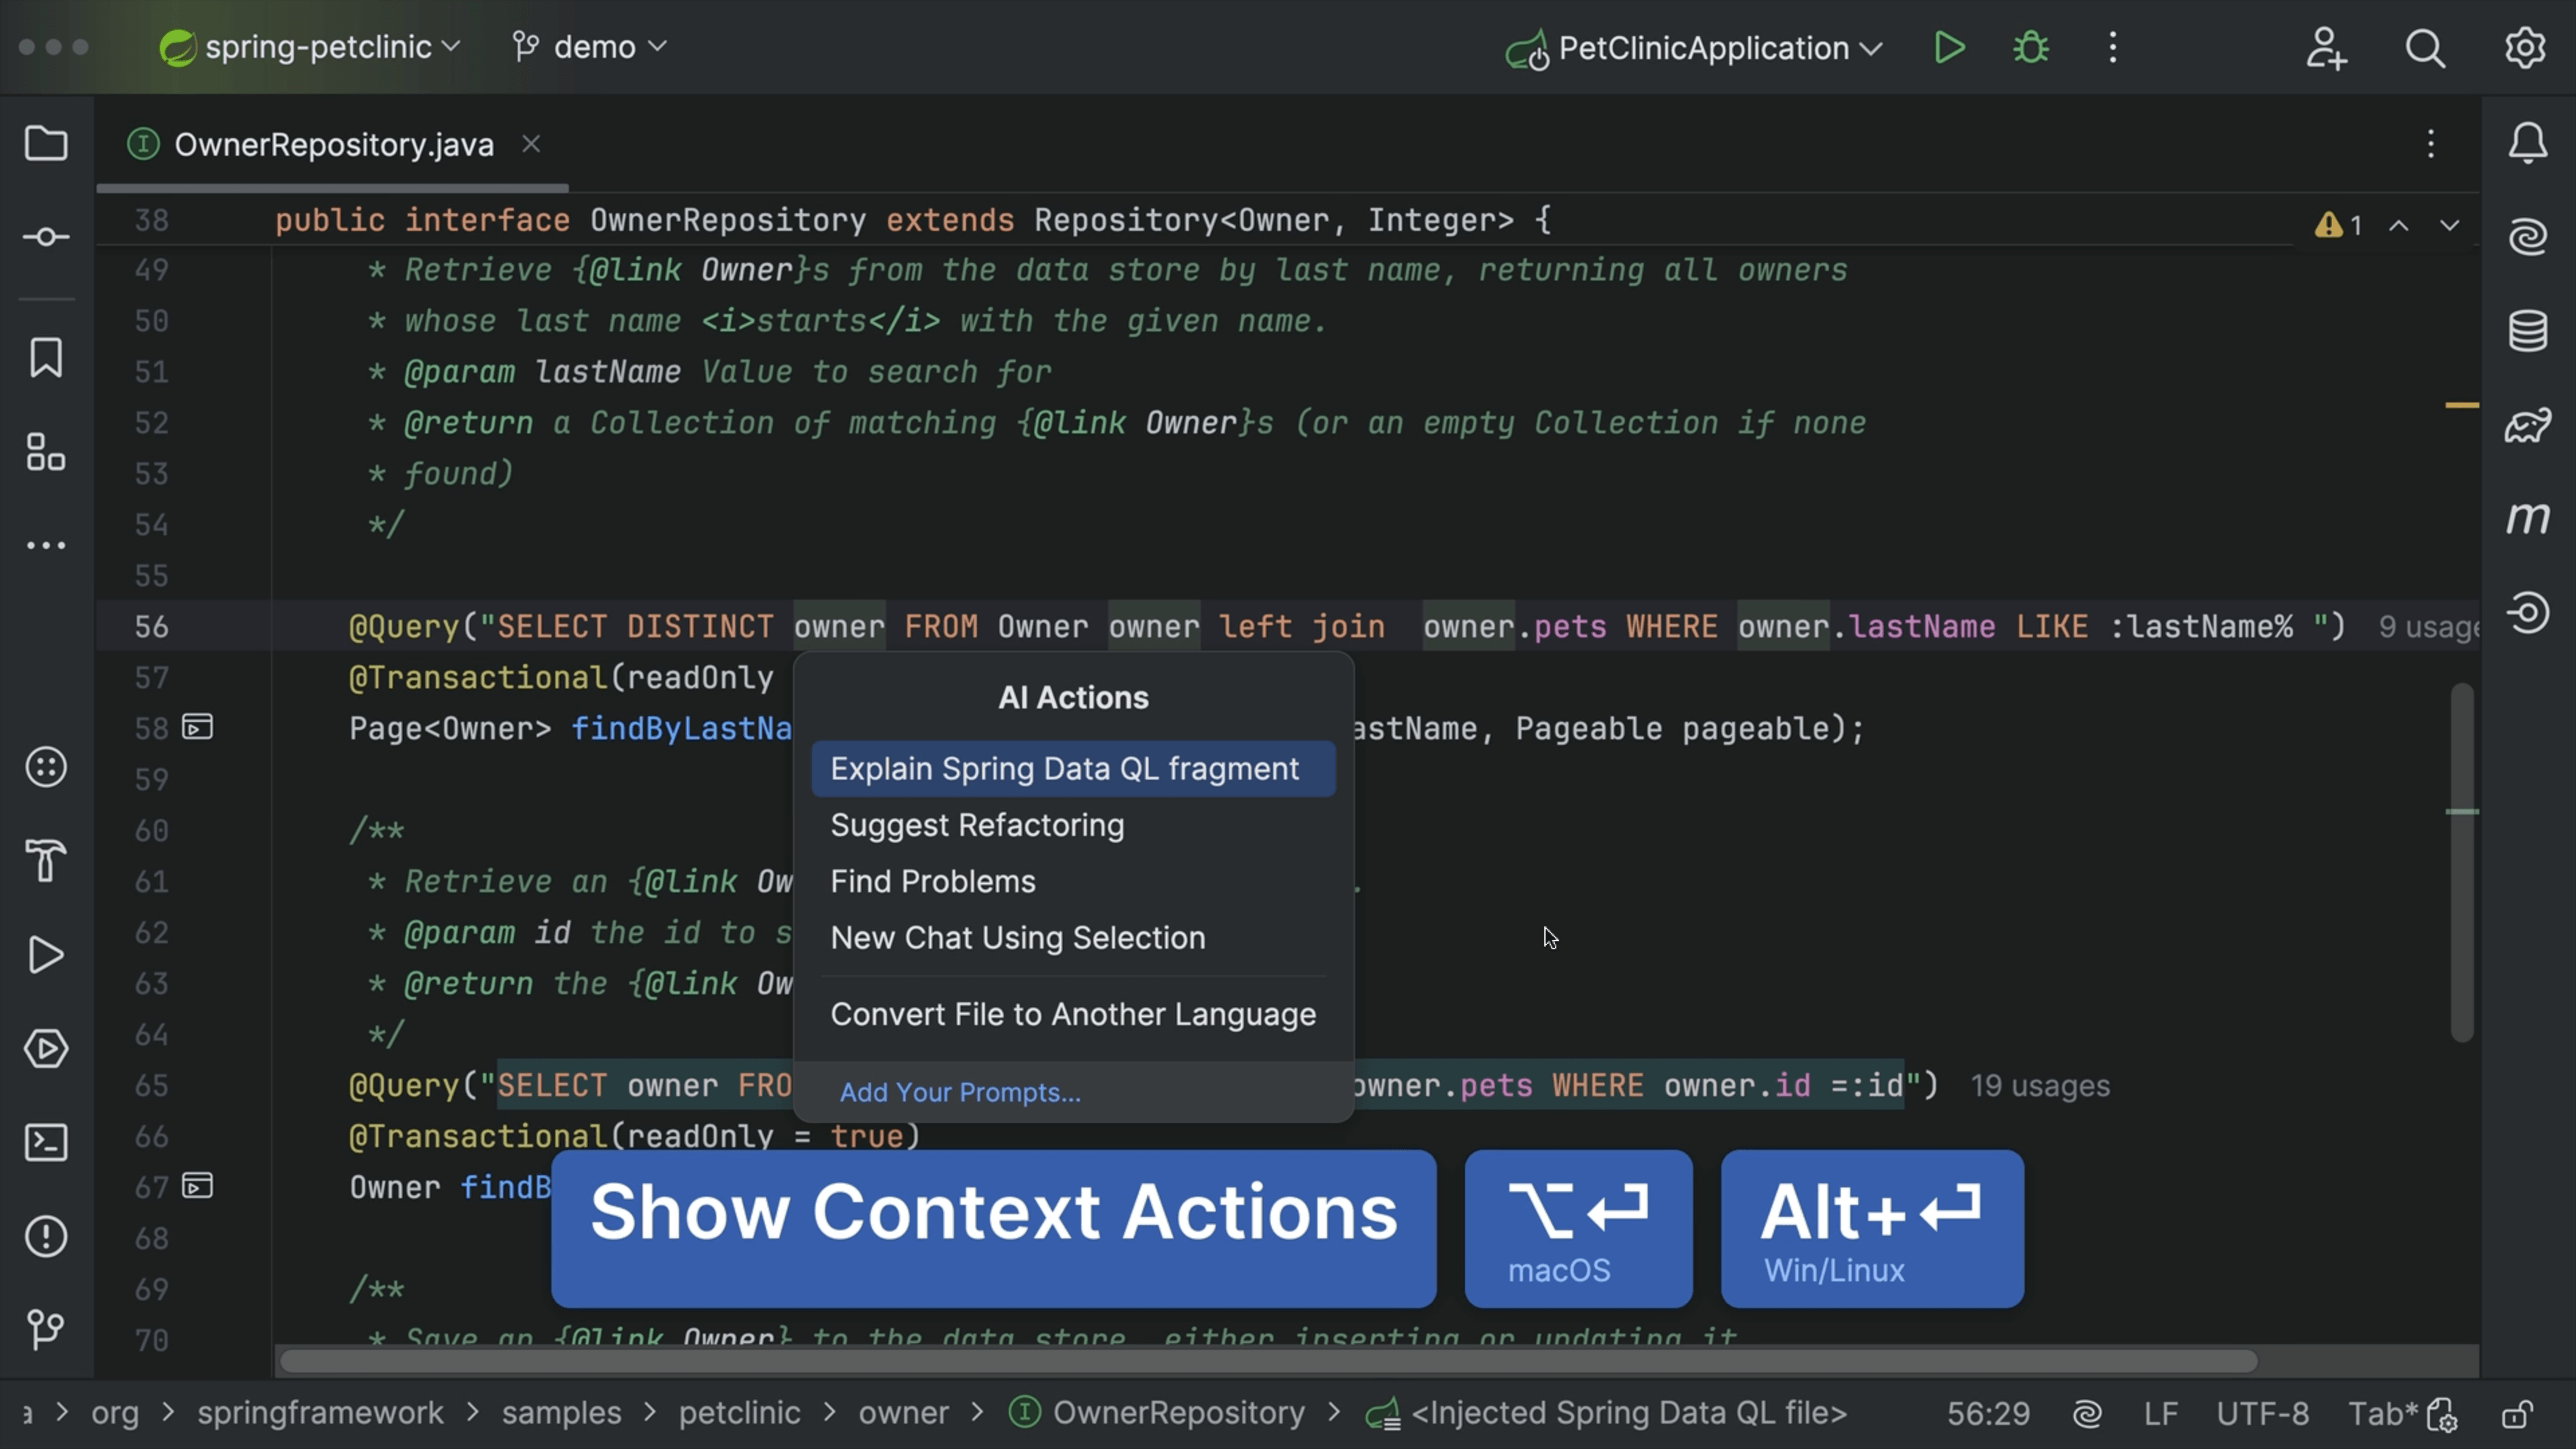Open the Maven tool window
2576x1449 pixels.
(2527, 518)
